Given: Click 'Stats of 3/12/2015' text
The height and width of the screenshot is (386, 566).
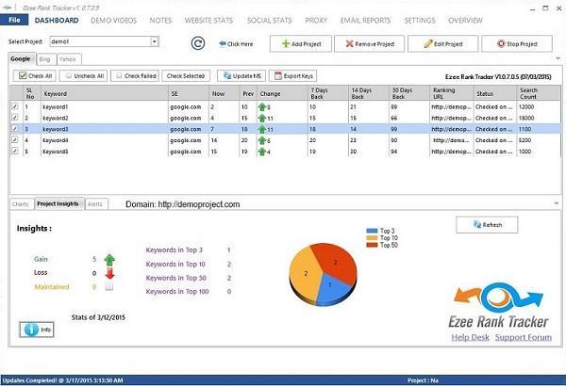Looking at the screenshot, I should [x=98, y=317].
